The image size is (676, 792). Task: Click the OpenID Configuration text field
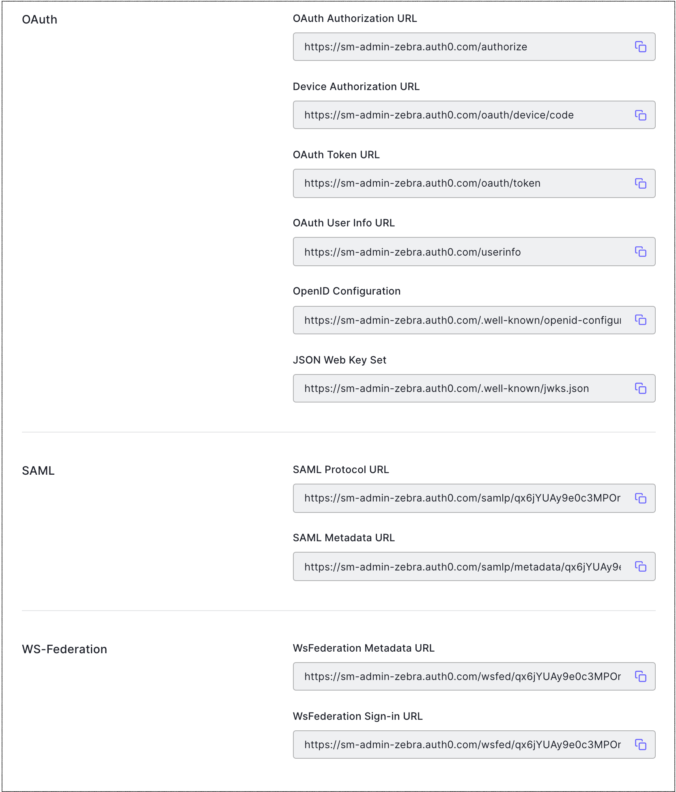[463, 320]
